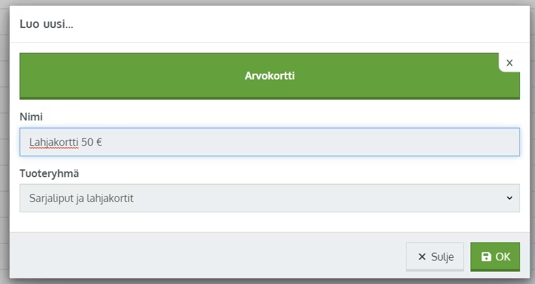The width and height of the screenshot is (535, 284).
Task: Dismiss the Arvokortti banner with its X
Action: point(510,63)
